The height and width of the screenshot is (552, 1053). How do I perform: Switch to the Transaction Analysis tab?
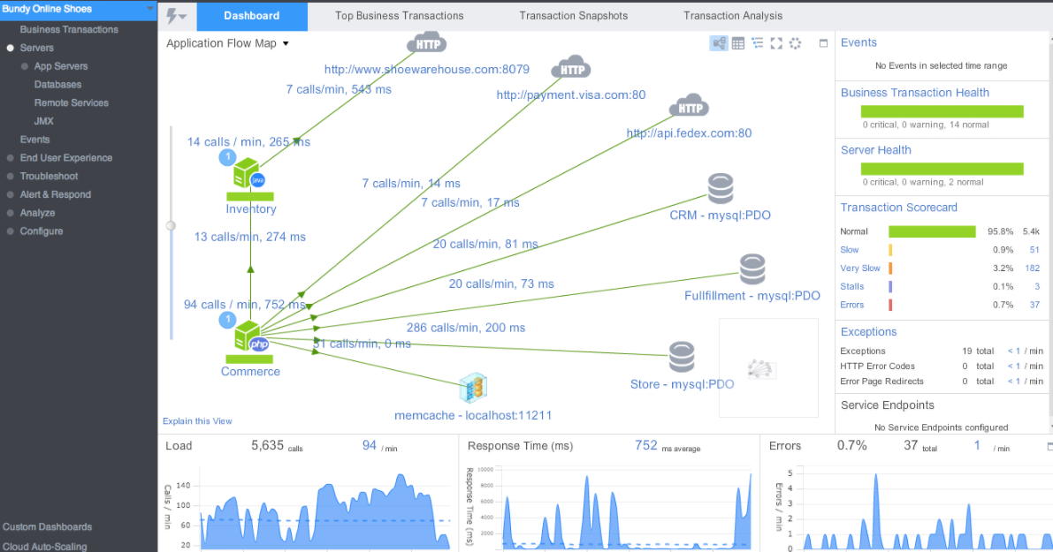click(x=733, y=15)
